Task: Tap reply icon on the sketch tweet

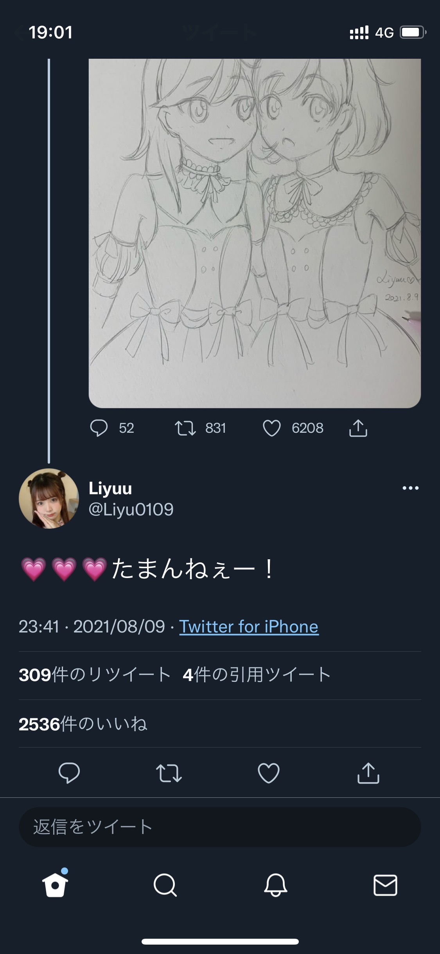Action: point(99,428)
